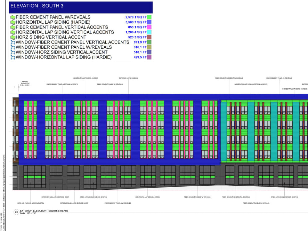Click the 1,206.4 SQ FT quantity value
The image size is (308, 231).
136,32
